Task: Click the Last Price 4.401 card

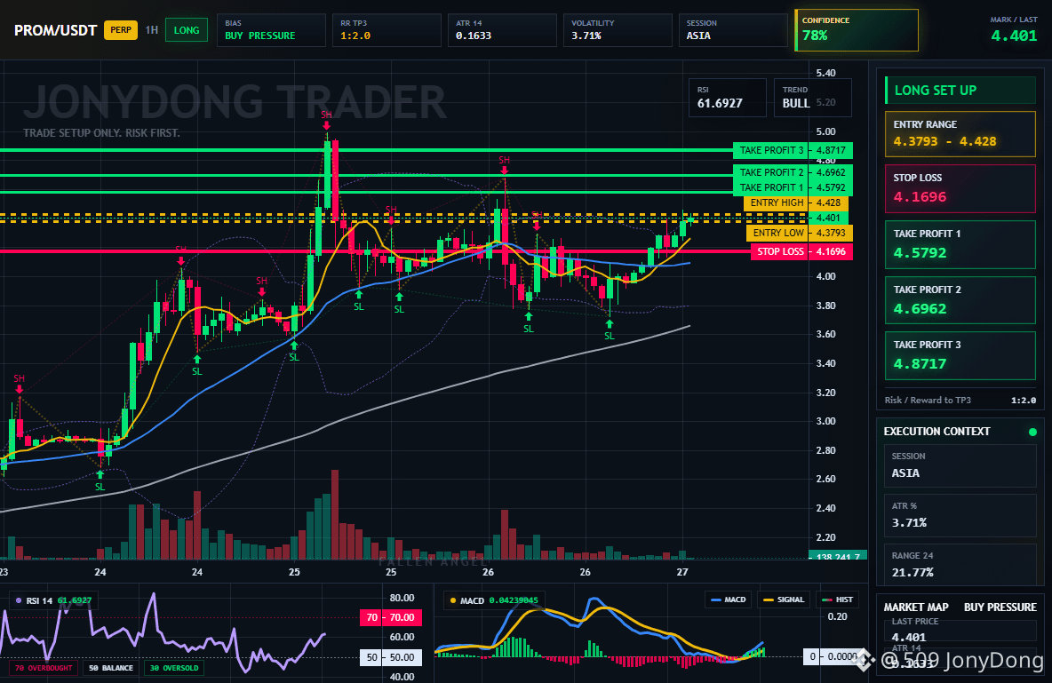Action: 960,630
